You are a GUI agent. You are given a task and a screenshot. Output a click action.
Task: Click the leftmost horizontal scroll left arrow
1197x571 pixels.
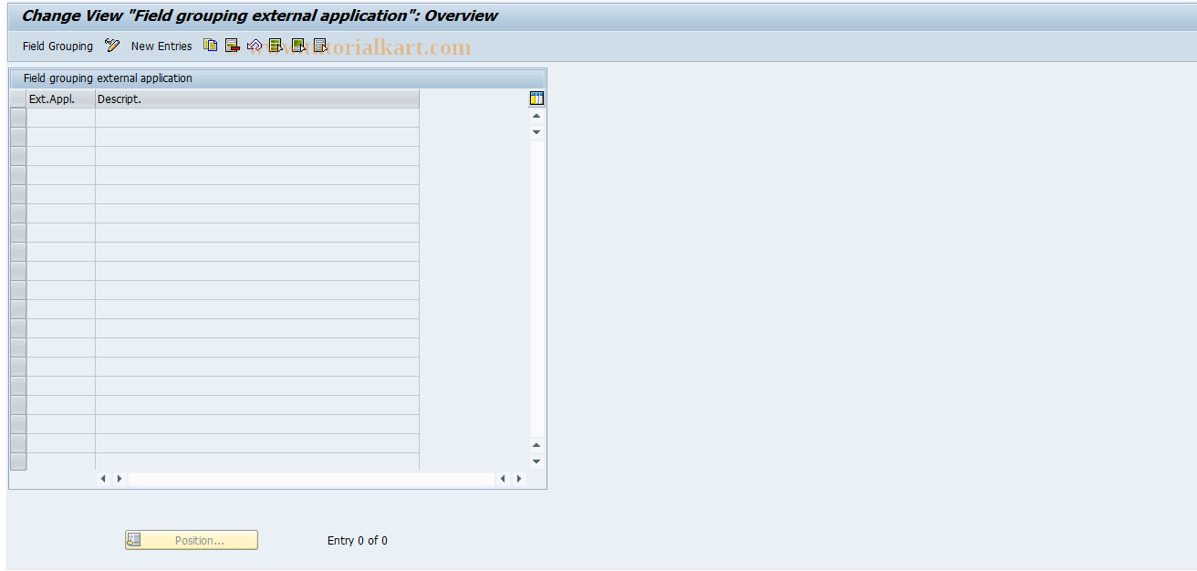[103, 479]
